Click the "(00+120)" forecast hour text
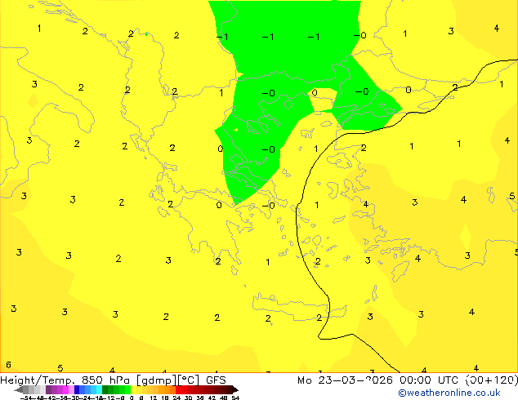This screenshot has height=400, width=518. [x=492, y=380]
